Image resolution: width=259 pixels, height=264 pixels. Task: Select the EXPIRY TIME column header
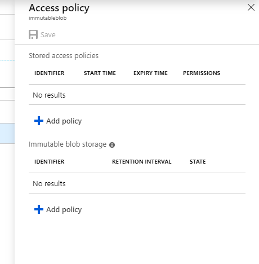point(150,73)
